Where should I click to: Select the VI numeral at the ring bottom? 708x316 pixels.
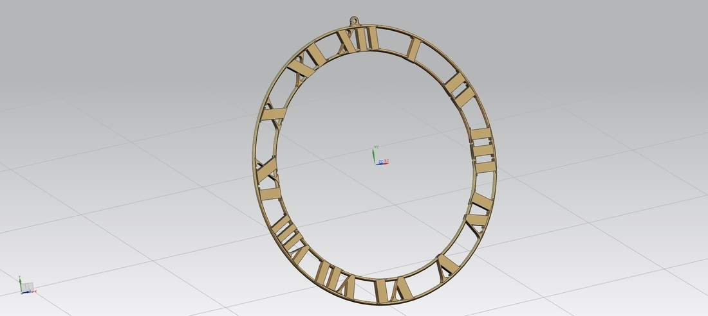(x=393, y=290)
